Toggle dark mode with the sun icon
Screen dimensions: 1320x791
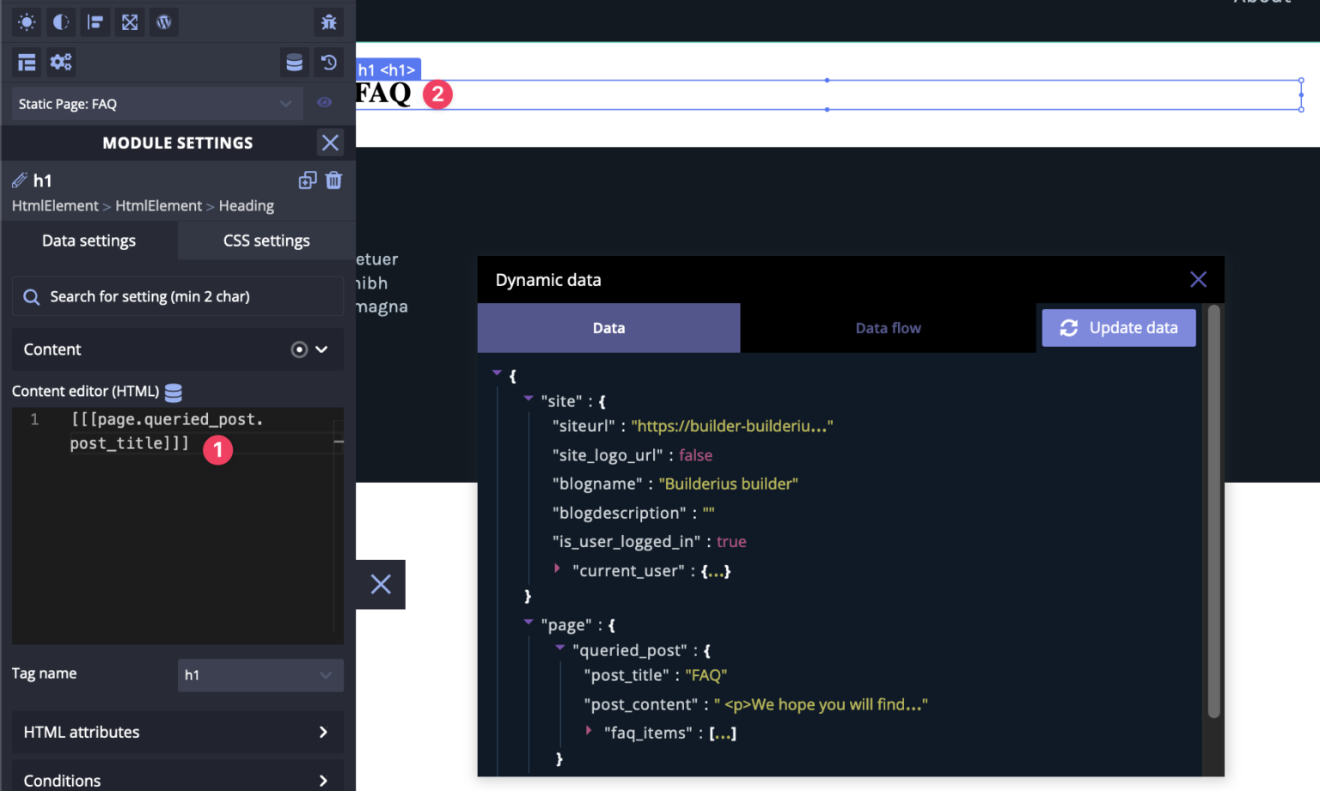pos(26,21)
